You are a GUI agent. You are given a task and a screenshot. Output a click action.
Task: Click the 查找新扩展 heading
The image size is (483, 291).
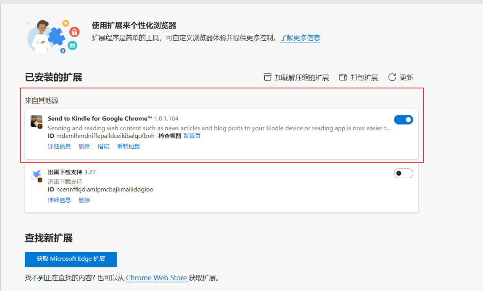[49, 238]
